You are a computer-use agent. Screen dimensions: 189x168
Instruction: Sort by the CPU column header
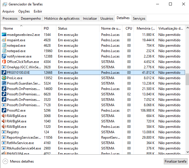(129, 28)
